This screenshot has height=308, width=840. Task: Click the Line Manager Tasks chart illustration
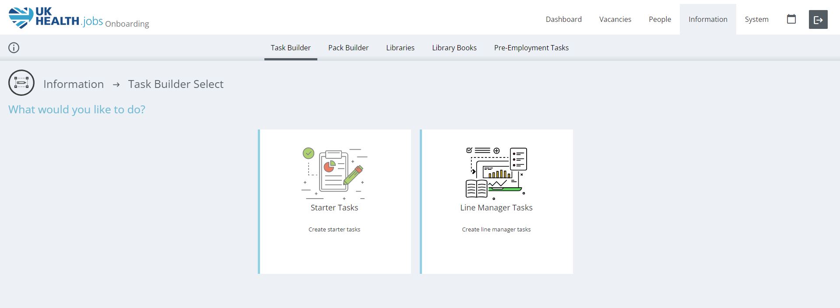click(496, 173)
